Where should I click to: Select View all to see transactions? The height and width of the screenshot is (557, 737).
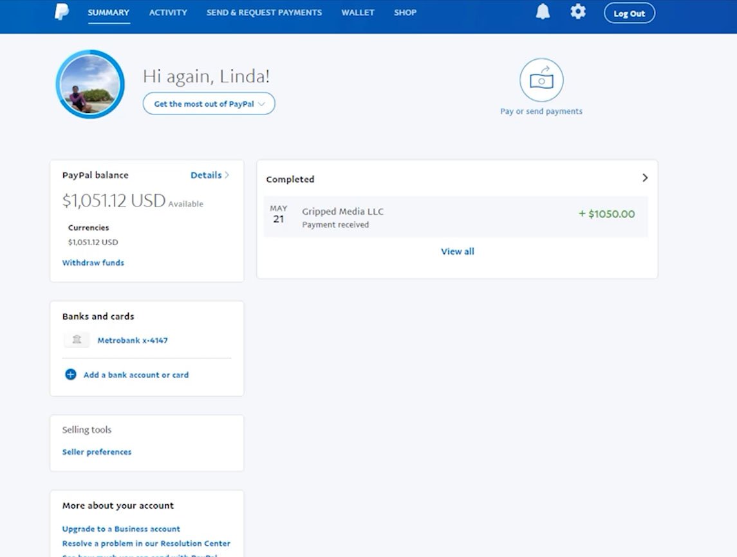tap(457, 251)
